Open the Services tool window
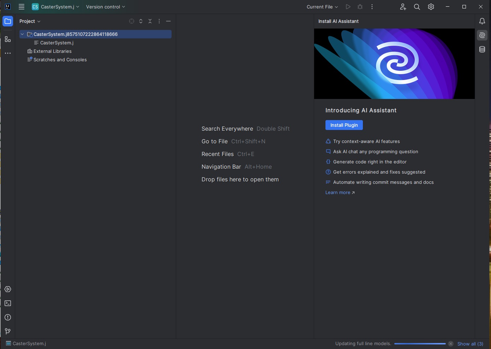 (8, 289)
